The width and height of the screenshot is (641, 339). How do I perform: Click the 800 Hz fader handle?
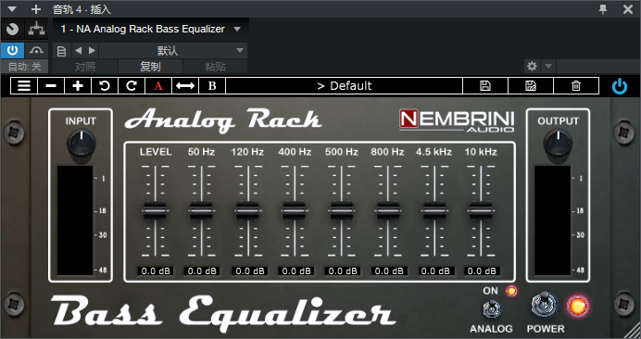coord(388,210)
